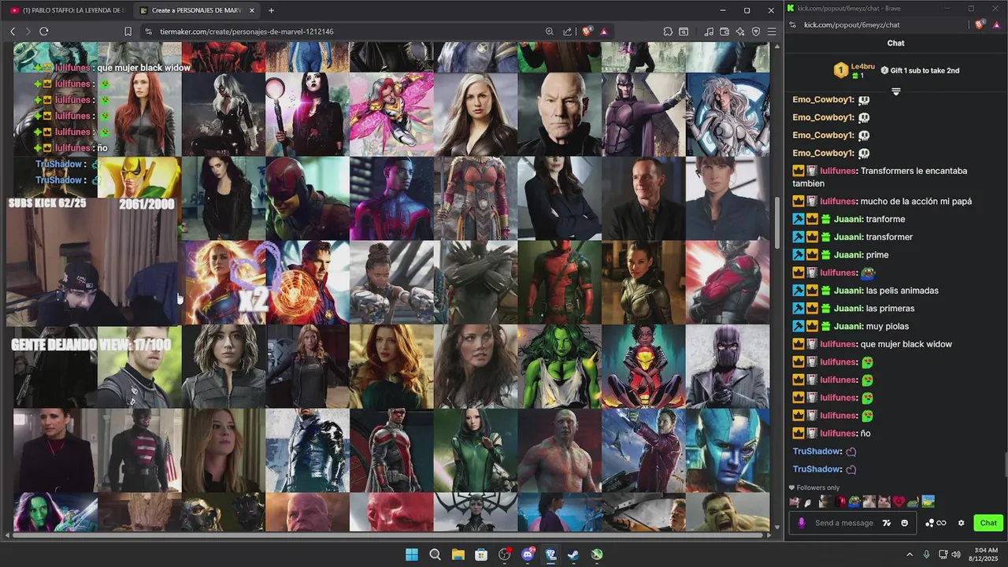Click 'Transformers le encantaba tambien' chat message

[880, 177]
